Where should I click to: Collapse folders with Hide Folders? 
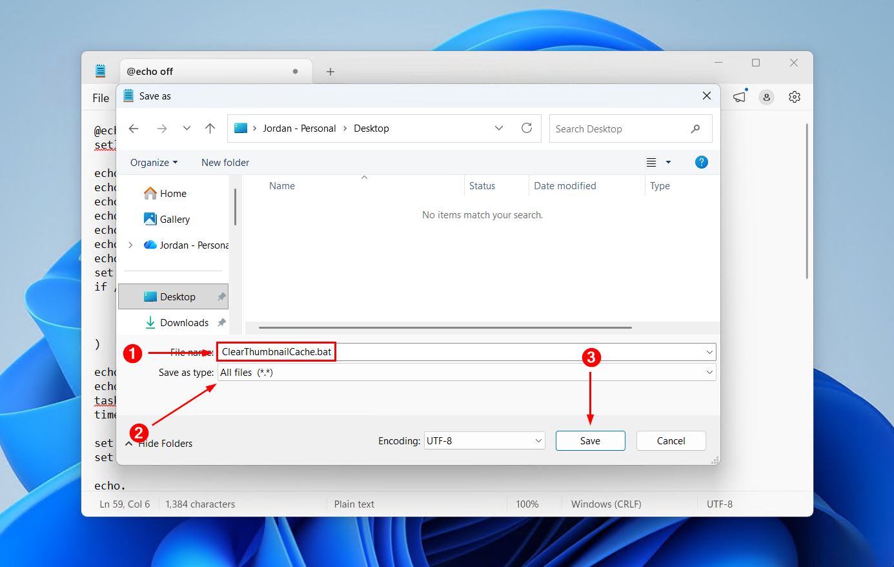[159, 444]
